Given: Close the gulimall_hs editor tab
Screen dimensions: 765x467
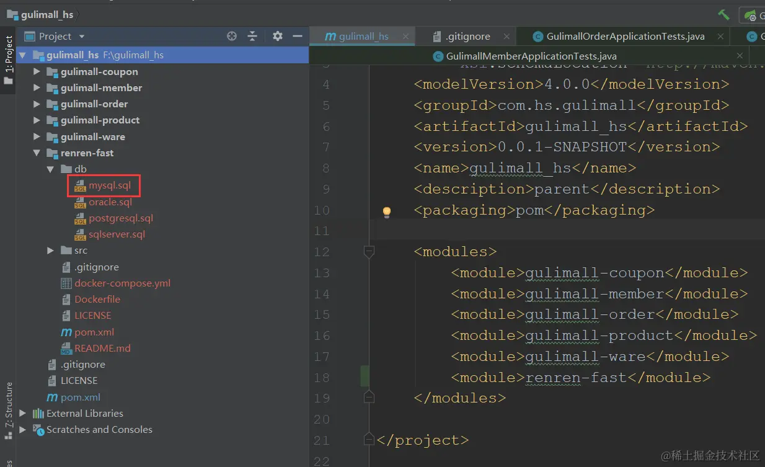Looking at the screenshot, I should pos(406,37).
